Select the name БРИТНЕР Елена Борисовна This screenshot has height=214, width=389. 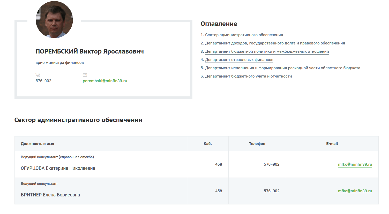[50, 195]
